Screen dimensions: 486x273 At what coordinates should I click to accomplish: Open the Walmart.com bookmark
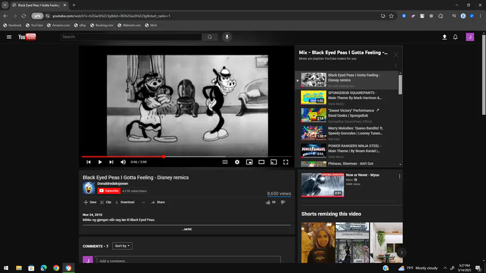click(x=129, y=25)
